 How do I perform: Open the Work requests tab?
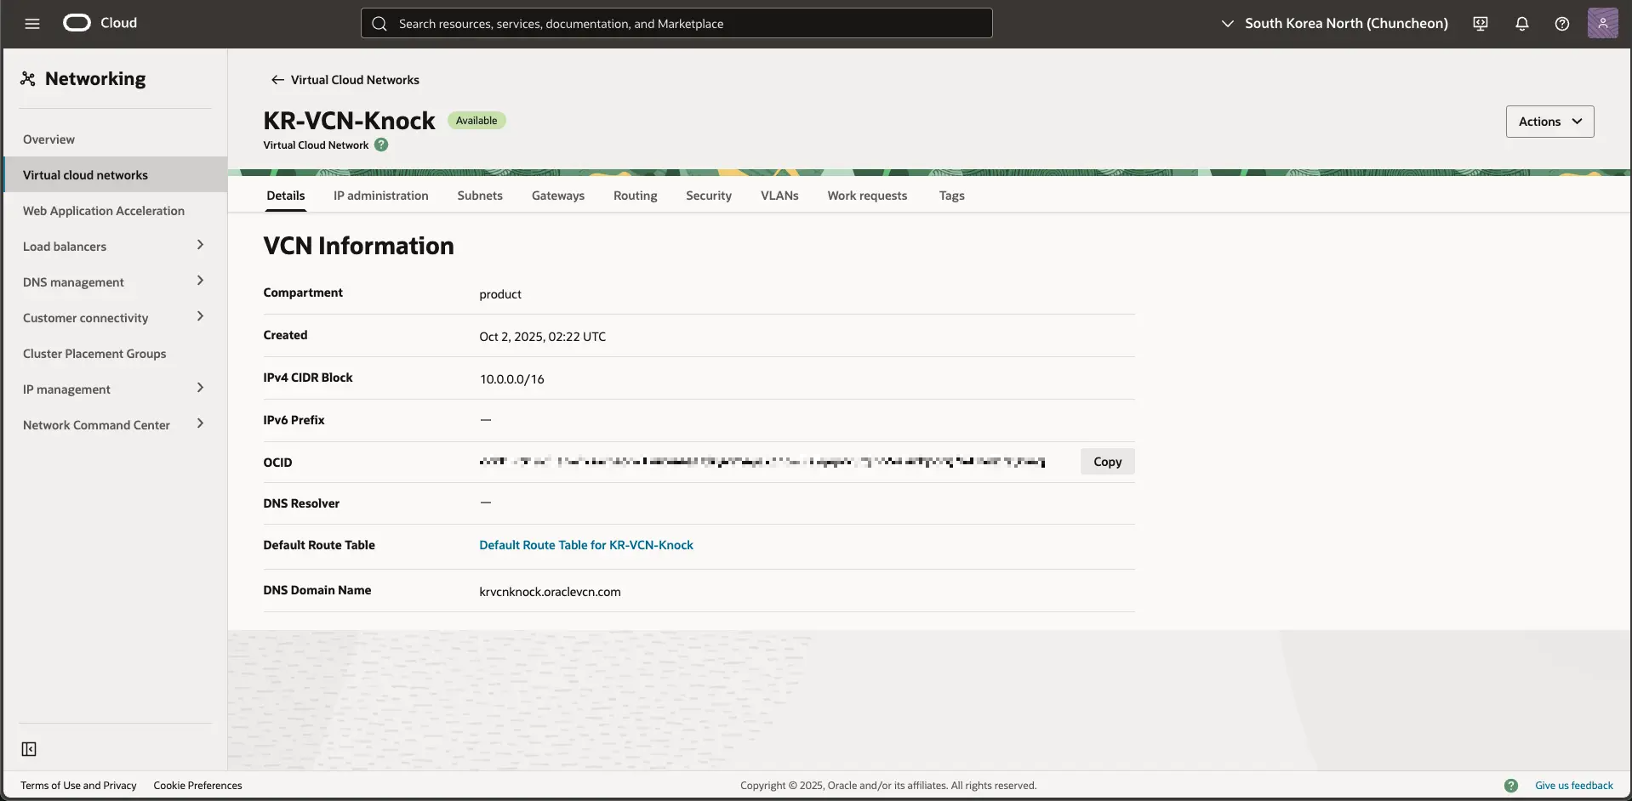[x=867, y=196]
